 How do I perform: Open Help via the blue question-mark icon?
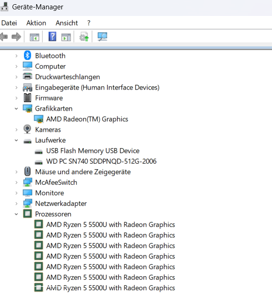point(52,37)
